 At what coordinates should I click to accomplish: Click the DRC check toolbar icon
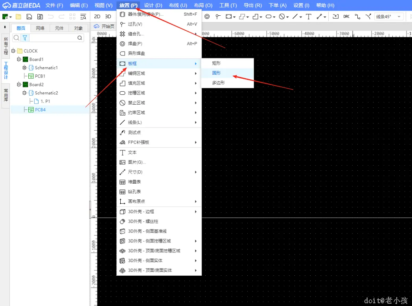click(x=346, y=17)
